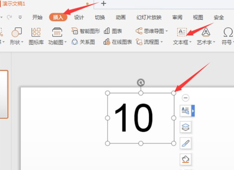Click the redo arrow button
The width and height of the screenshot is (234, 170).
point(9,18)
